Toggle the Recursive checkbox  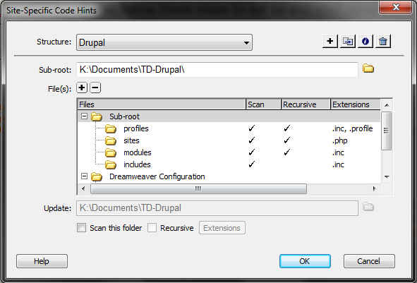pyautogui.click(x=152, y=228)
